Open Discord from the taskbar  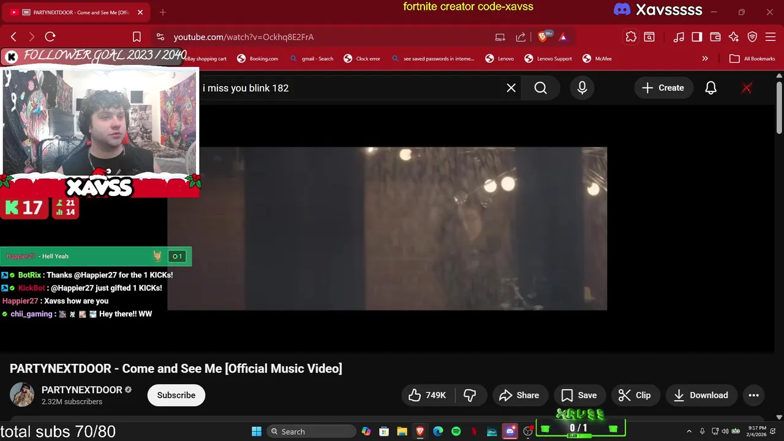(x=510, y=431)
